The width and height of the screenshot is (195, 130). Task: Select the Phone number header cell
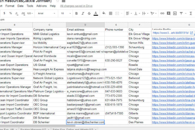116,30
